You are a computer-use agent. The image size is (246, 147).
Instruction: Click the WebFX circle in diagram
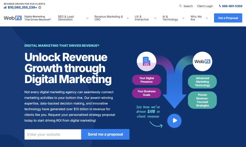click(x=202, y=61)
